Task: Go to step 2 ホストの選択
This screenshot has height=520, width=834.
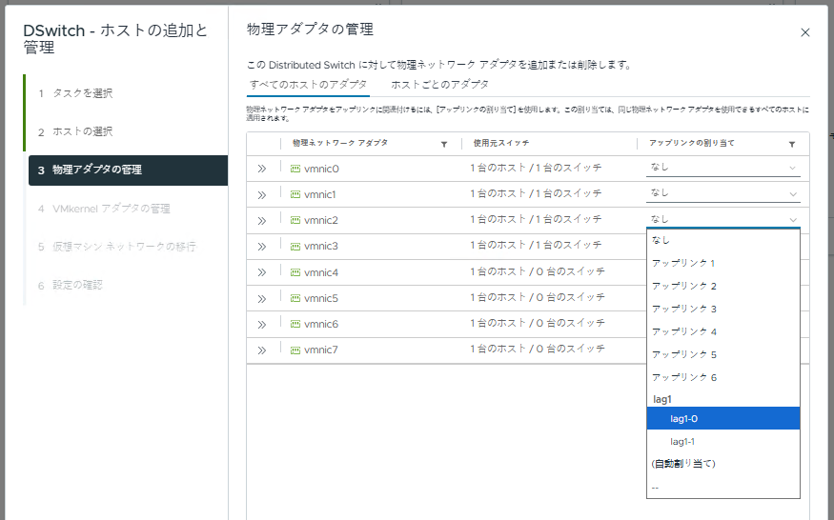Action: click(x=75, y=131)
